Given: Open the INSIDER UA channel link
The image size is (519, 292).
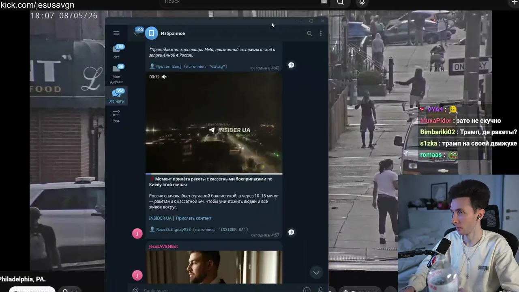Looking at the screenshot, I should (160, 218).
